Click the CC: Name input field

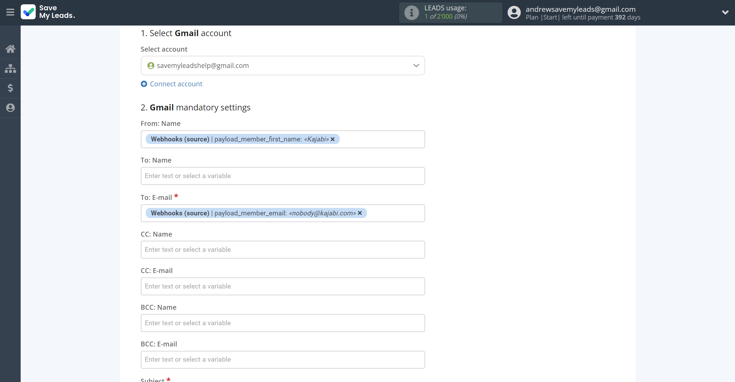coord(283,250)
